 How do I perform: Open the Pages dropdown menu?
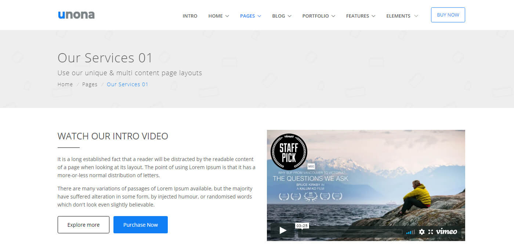point(250,16)
